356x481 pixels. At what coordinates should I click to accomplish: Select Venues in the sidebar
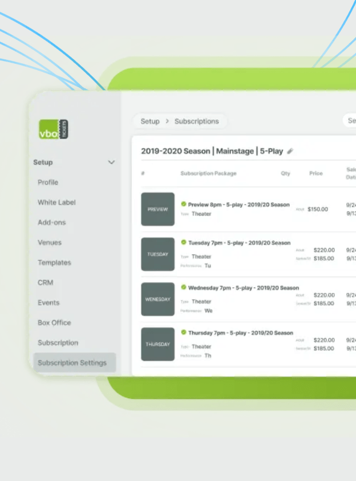50,242
